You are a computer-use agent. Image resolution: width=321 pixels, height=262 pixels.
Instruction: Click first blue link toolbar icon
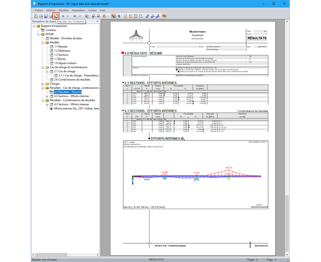(x=147, y=16)
